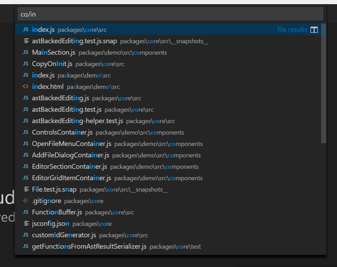Open CopyOnInit.js in packages\core\src
337x267 pixels.
tap(168, 64)
